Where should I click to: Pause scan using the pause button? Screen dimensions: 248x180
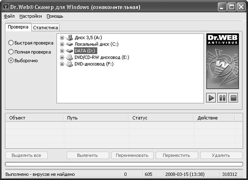[222, 98]
